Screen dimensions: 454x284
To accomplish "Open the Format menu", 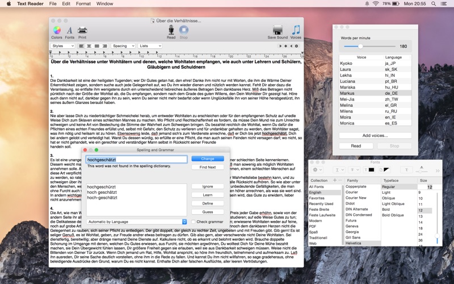I will point(83,3).
